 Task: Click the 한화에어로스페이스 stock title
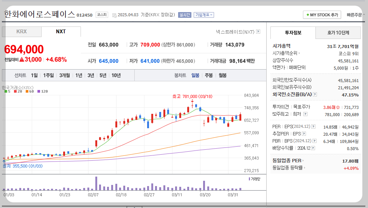pos(39,14)
